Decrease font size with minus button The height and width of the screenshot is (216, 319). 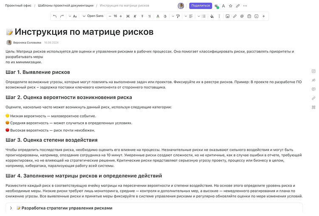pyautogui.click(x=110, y=16)
